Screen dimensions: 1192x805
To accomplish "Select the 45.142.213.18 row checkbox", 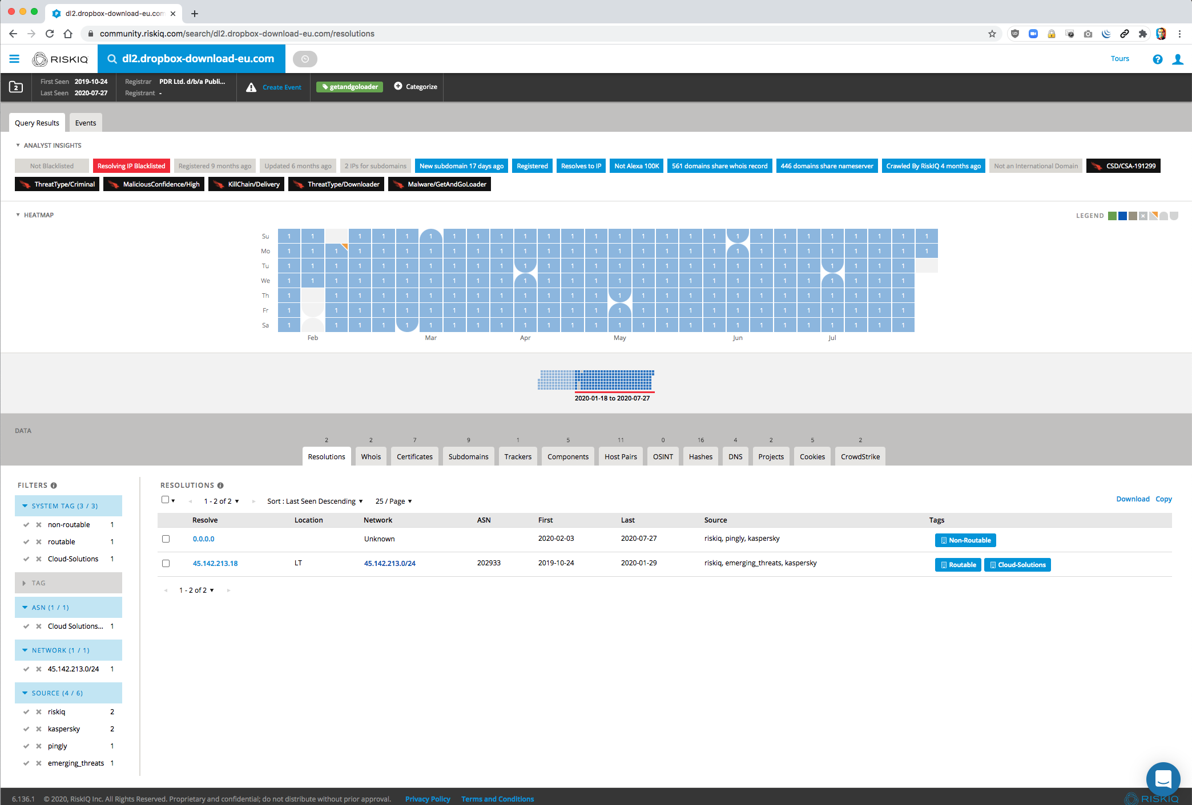I will click(x=166, y=563).
